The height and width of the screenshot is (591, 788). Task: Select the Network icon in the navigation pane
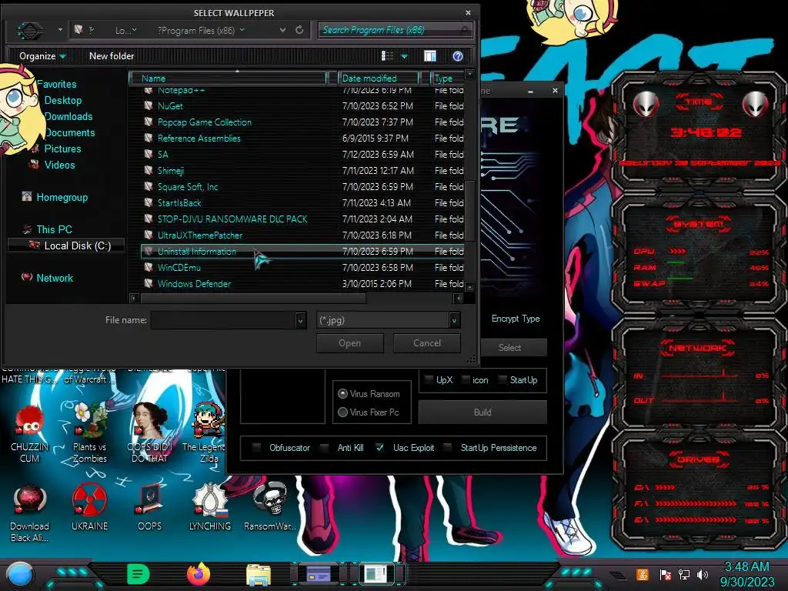(27, 277)
